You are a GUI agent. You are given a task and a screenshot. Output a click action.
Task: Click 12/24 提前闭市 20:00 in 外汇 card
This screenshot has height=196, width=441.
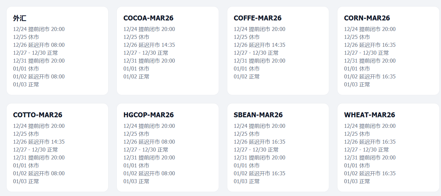pos(39,29)
